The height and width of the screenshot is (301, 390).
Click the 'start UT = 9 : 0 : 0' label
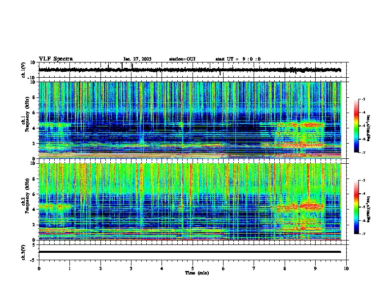(x=238, y=59)
